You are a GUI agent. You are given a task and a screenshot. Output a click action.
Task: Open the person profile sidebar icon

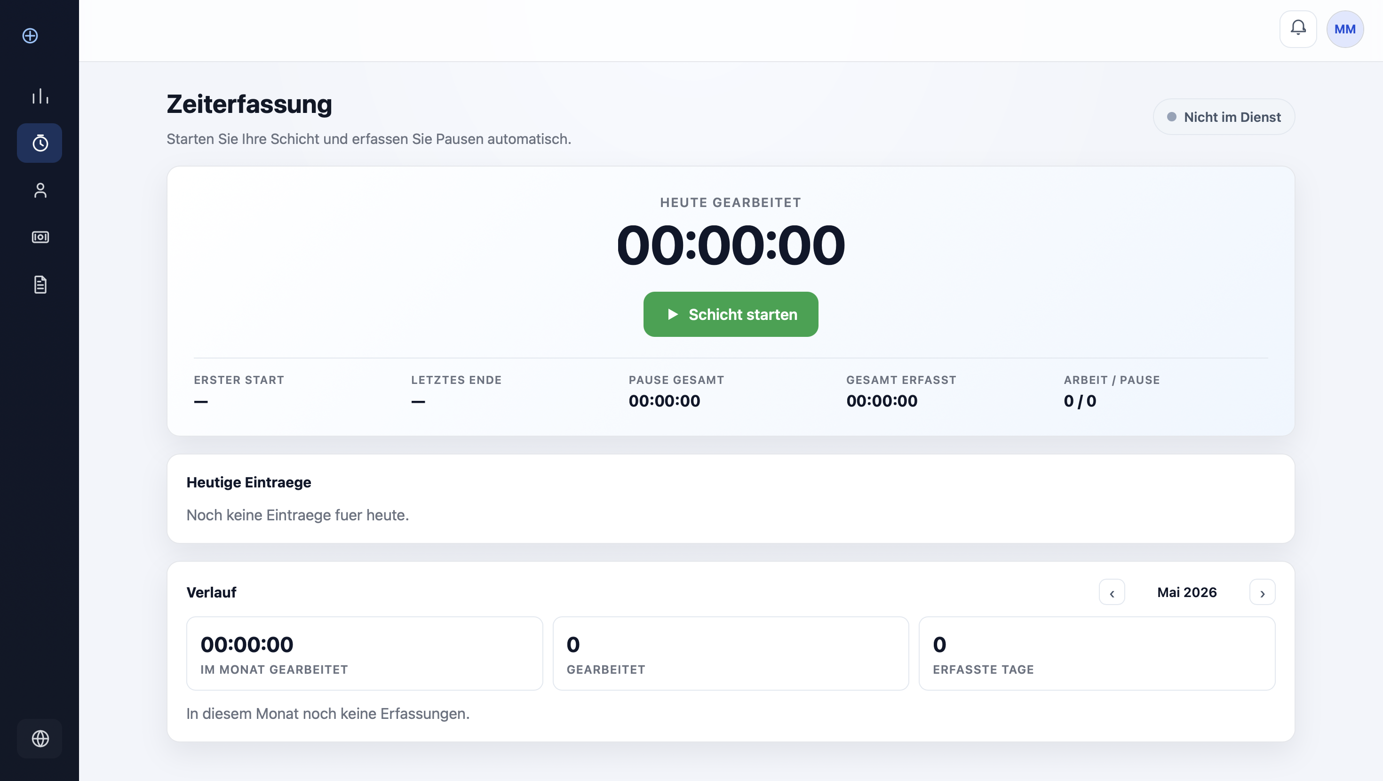click(40, 190)
